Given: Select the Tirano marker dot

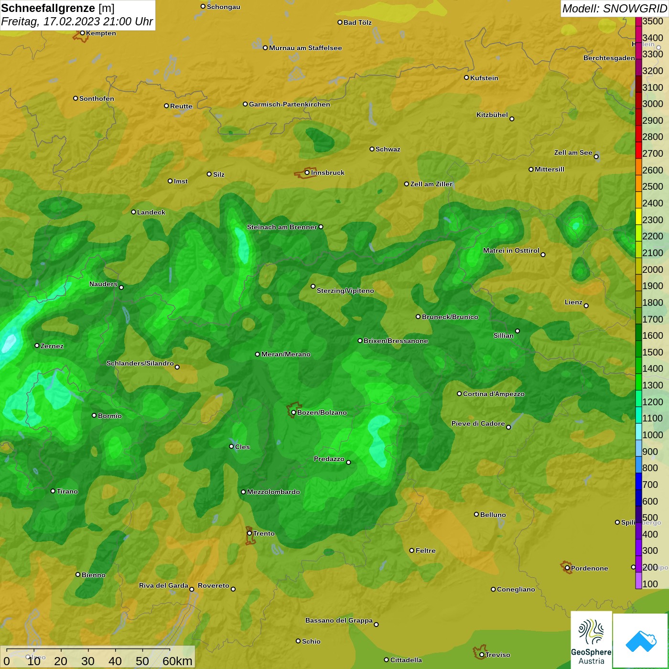Looking at the screenshot, I should pos(53,491).
